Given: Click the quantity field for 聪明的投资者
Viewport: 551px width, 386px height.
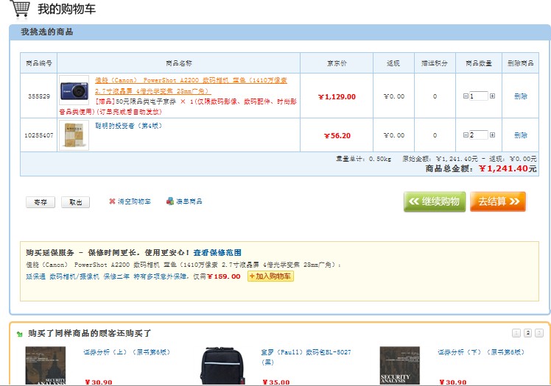Looking at the screenshot, I should 479,135.
